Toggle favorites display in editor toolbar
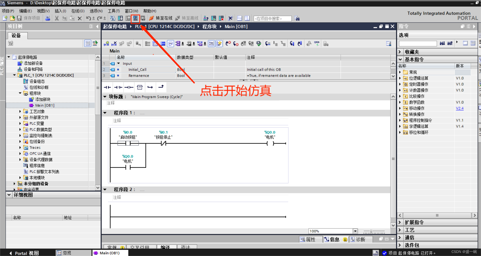 (219, 44)
